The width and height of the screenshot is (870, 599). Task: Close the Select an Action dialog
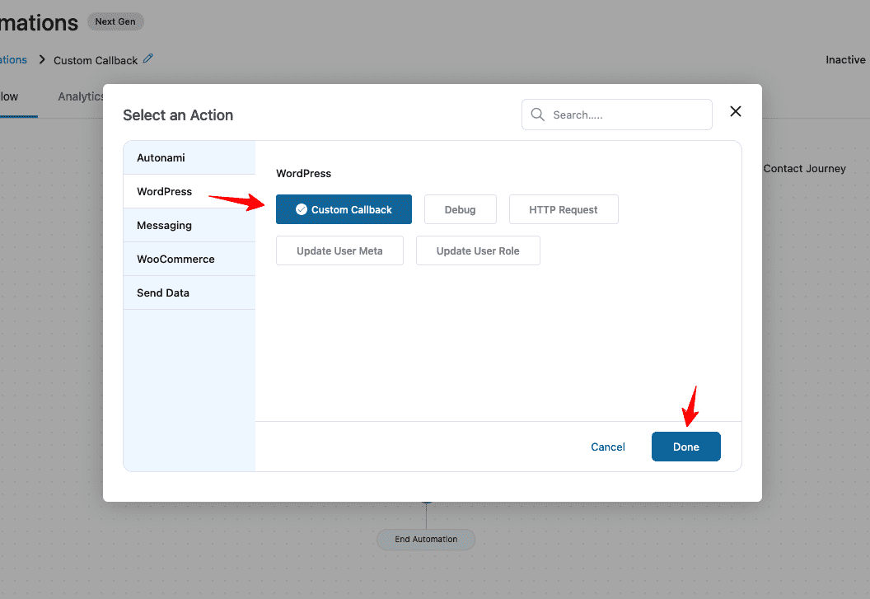(x=735, y=110)
